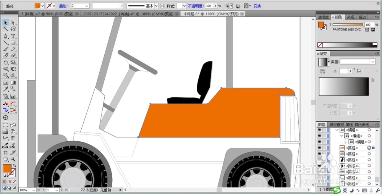Click the 变换 transform link
Image resolution: width=382 pixels, height=194 pixels.
pyautogui.click(x=257, y=6)
